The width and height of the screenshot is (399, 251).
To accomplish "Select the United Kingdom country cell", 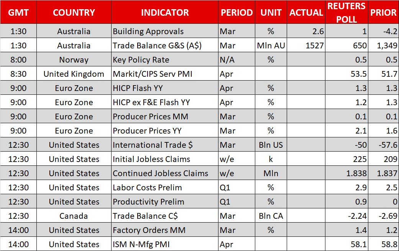I will (x=74, y=74).
